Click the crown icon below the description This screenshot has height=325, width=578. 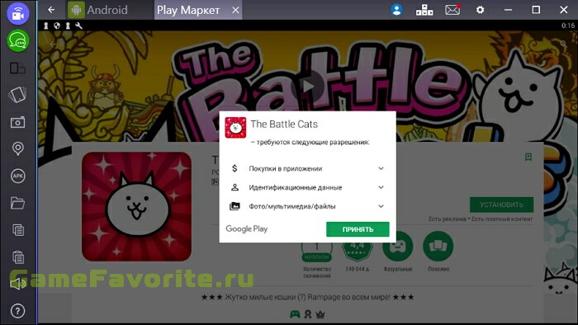point(320,314)
